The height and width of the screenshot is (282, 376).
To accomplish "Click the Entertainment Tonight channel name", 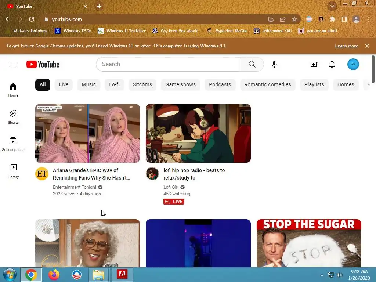I will tap(75, 187).
